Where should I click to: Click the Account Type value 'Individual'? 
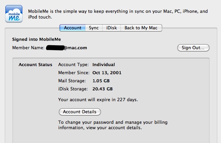[104, 65]
